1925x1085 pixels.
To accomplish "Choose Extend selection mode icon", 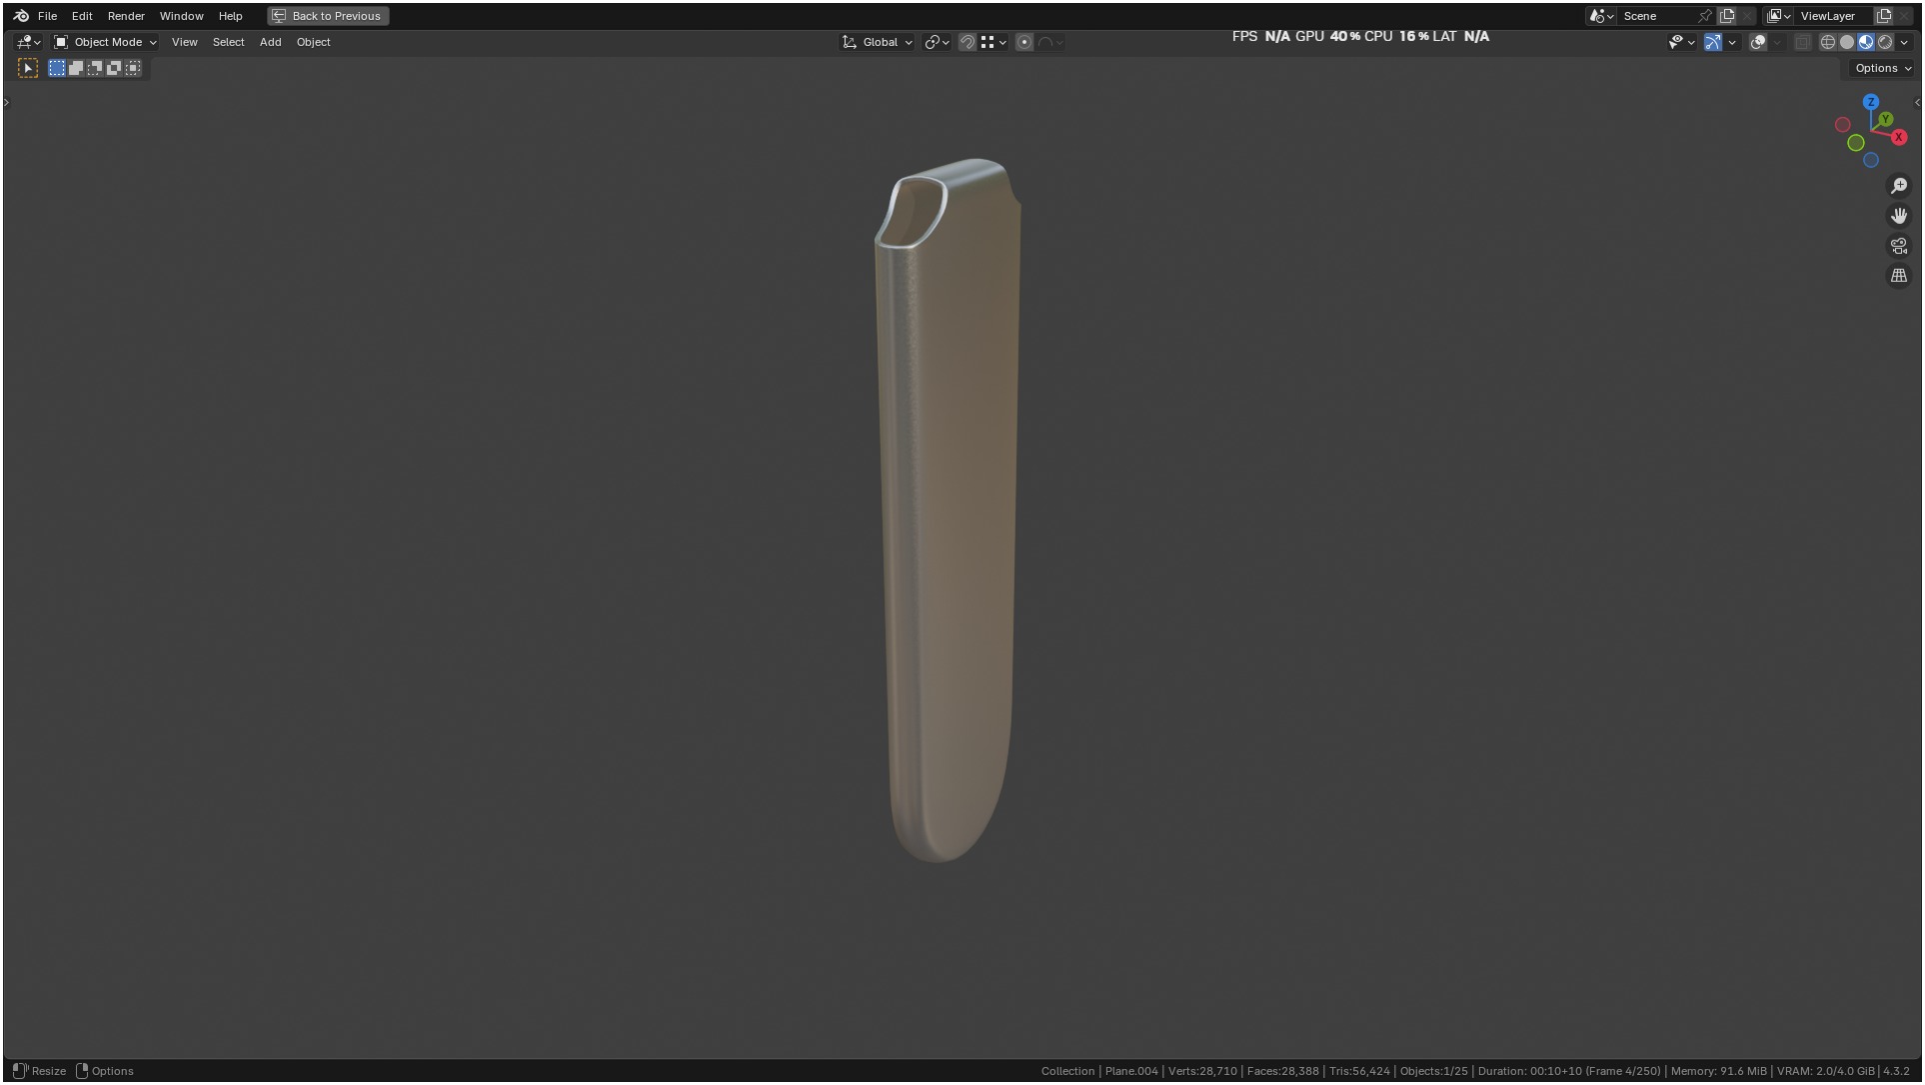I will click(x=76, y=68).
